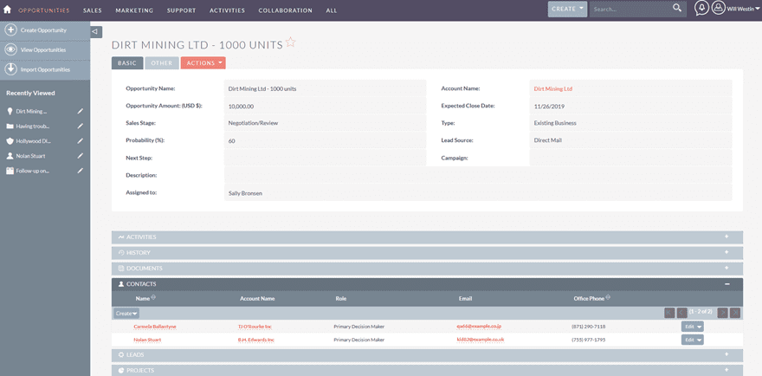Open the Create dropdown in top bar
Screen dimensions: 762x376
click(567, 9)
